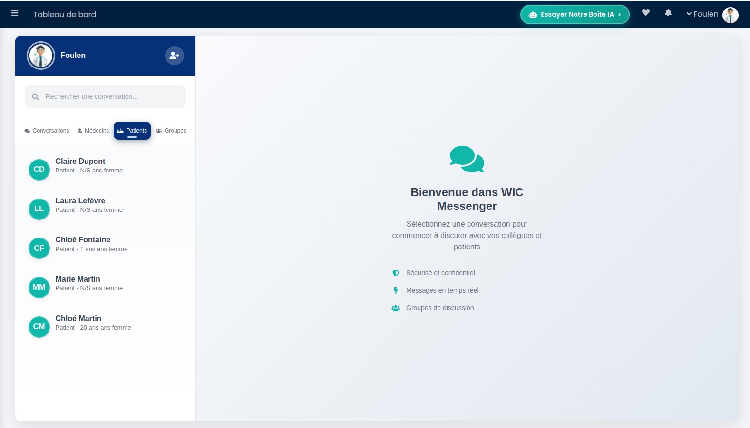
Task: Open conversation with Marie Martin
Action: [x=105, y=287]
